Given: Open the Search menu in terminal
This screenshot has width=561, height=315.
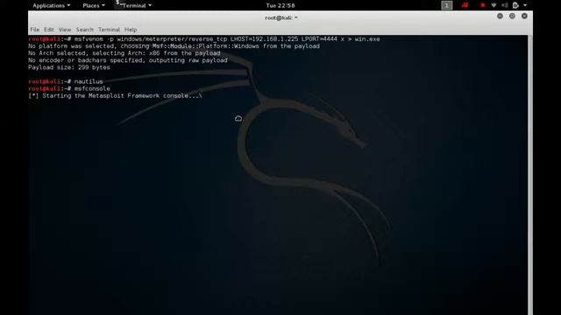Looking at the screenshot, I should click(84, 30).
